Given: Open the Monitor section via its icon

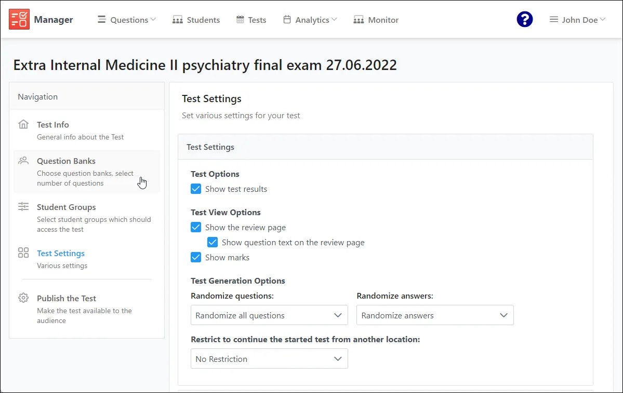Looking at the screenshot, I should [358, 19].
